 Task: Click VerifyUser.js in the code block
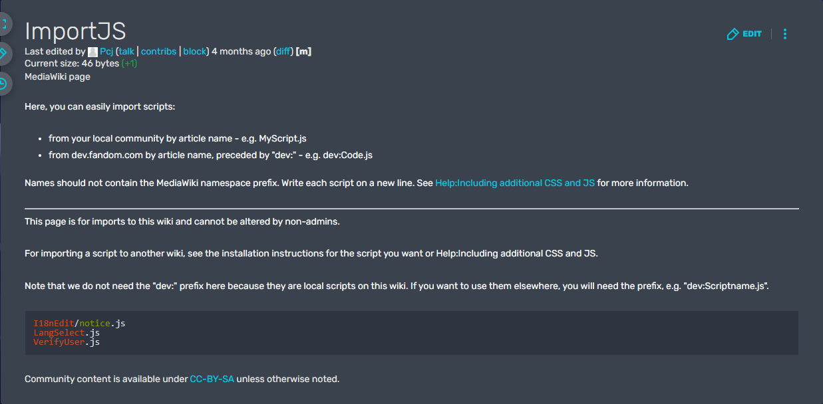coord(67,342)
